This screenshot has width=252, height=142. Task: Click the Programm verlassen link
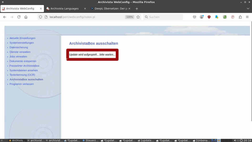point(22,84)
